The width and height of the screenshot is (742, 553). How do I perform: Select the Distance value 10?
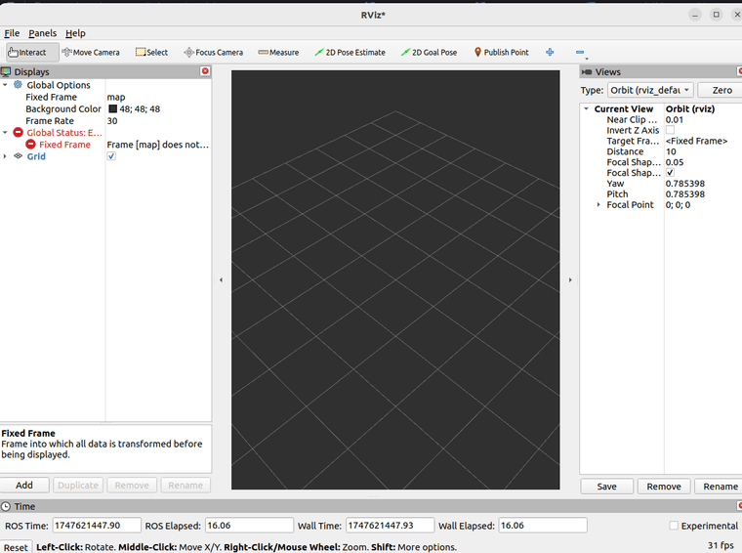(x=671, y=151)
